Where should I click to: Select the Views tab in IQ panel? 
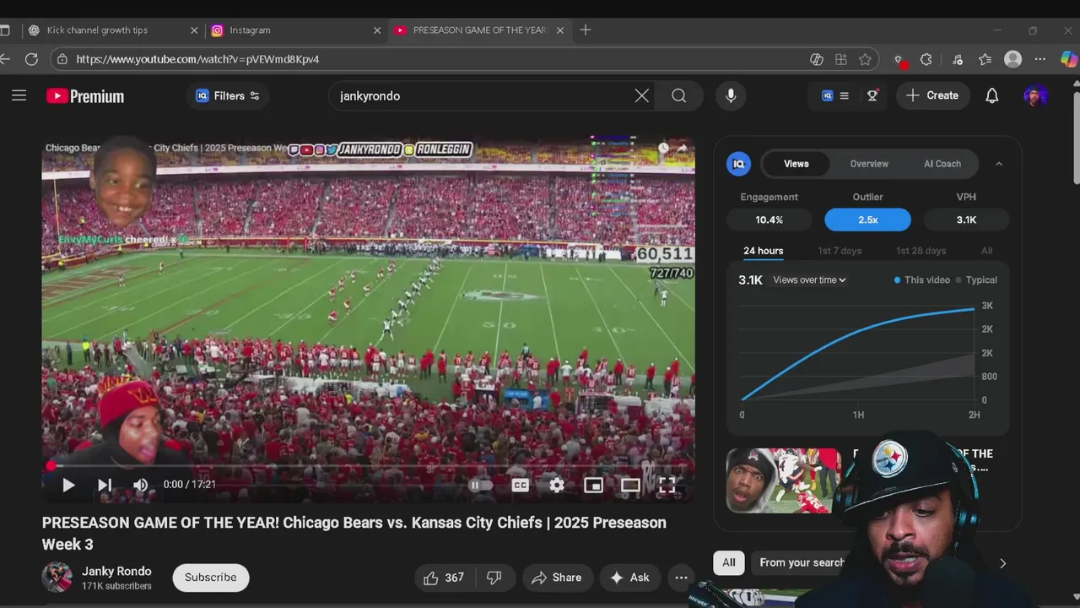pyautogui.click(x=796, y=164)
